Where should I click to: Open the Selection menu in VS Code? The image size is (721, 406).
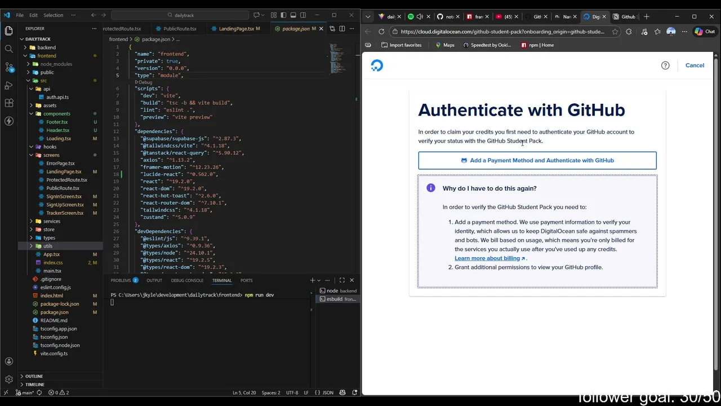pos(54,15)
